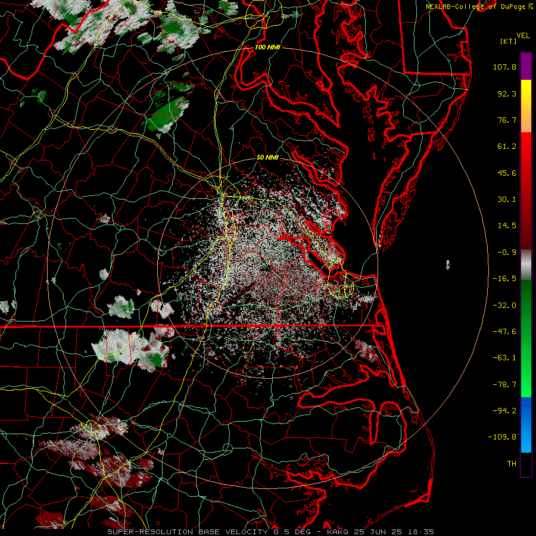Screen dimensions: 536x536
Task: Click the -47.6 legend value
Action: click(x=504, y=332)
